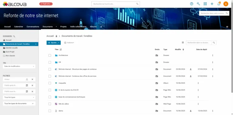
Task: Click the plus icon in top bar
Action: tap(212, 4)
